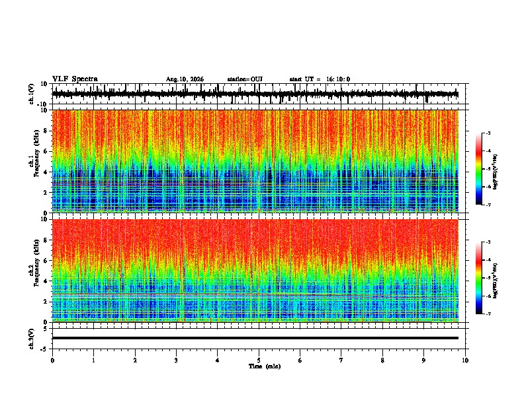Click time axis tick label "2"
The image size is (524, 404).
(135, 360)
